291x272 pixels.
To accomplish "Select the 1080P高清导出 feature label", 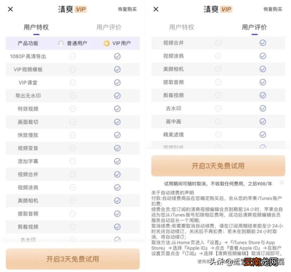I will pos(28,56).
